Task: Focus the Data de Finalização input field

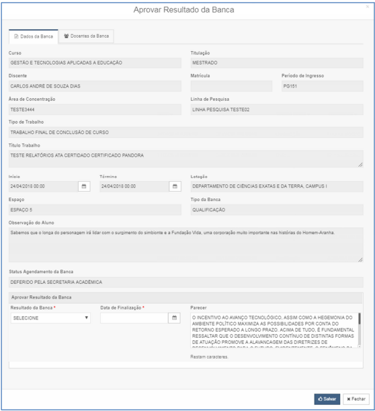Action: coord(134,318)
